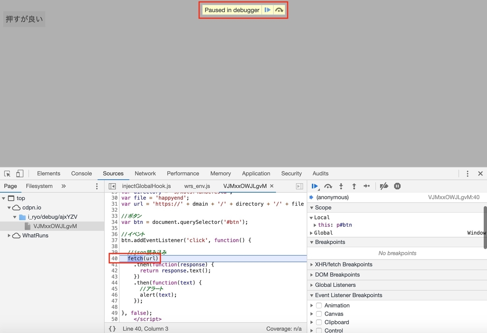The width and height of the screenshot is (487, 333).
Task: Hide the debugger sidebar pane
Action: (x=300, y=186)
